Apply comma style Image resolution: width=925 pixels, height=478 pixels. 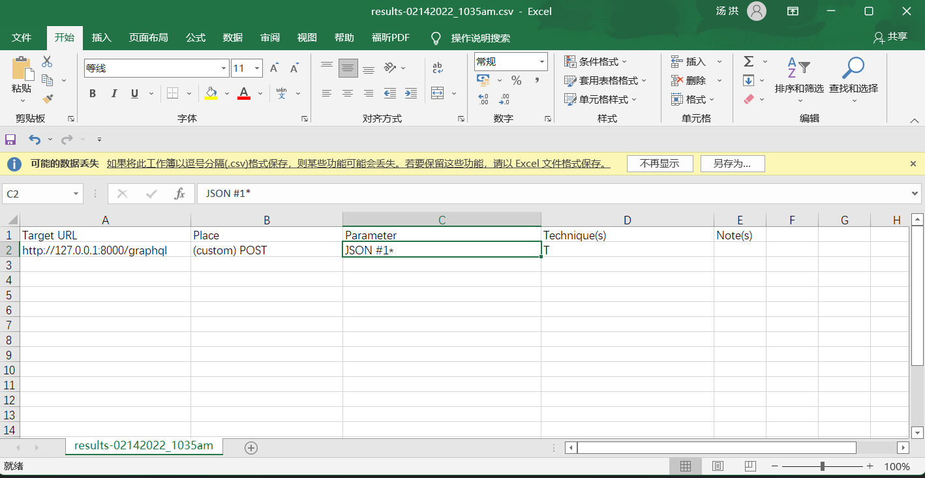[x=537, y=80]
